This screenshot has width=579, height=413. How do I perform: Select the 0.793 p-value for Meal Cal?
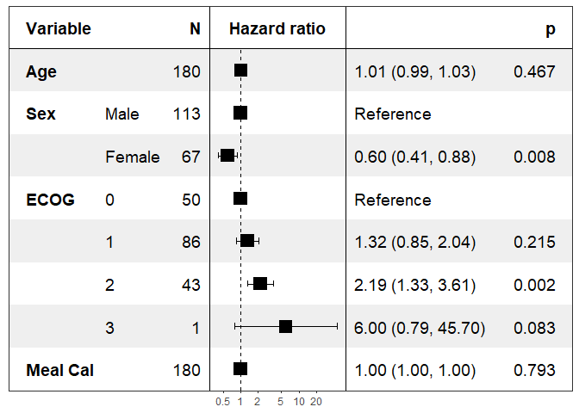click(x=534, y=371)
